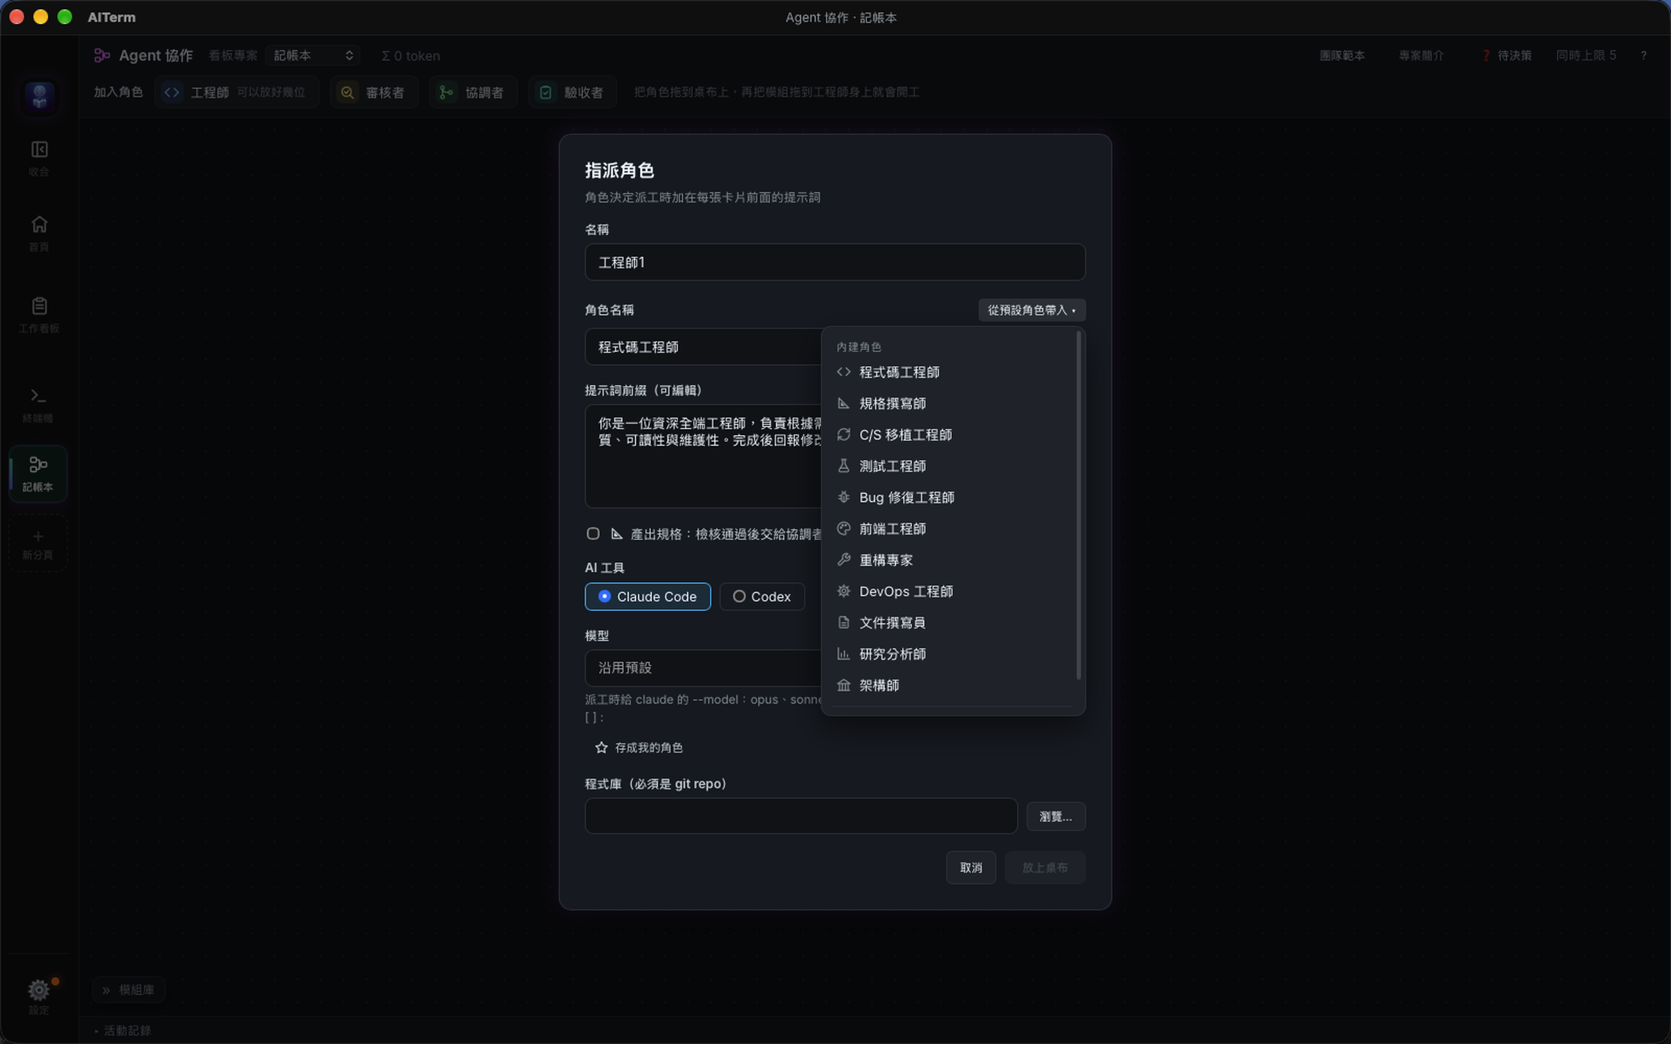Open 設定 gear icon at bottom left
1671x1044 pixels.
pos(39,989)
